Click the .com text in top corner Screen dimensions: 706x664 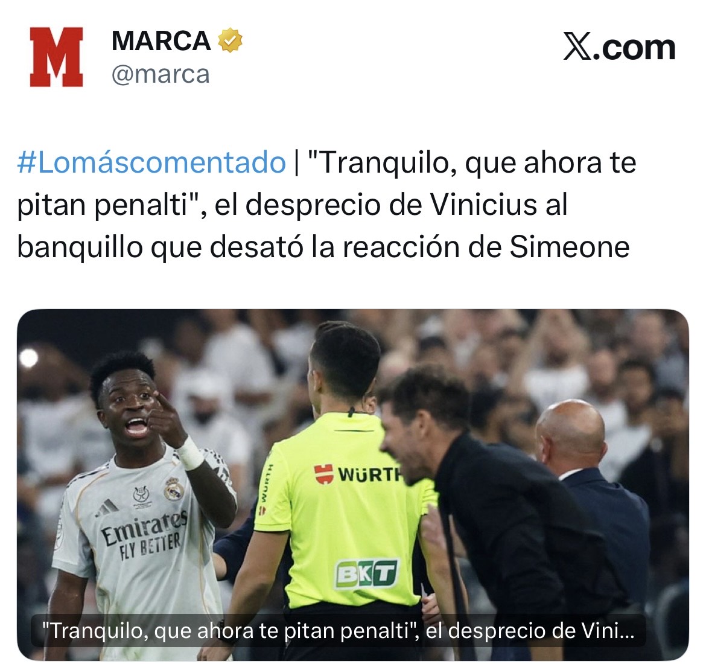click(634, 47)
